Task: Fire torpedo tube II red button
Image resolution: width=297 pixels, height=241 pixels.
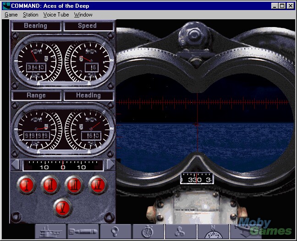Action: (x=50, y=185)
